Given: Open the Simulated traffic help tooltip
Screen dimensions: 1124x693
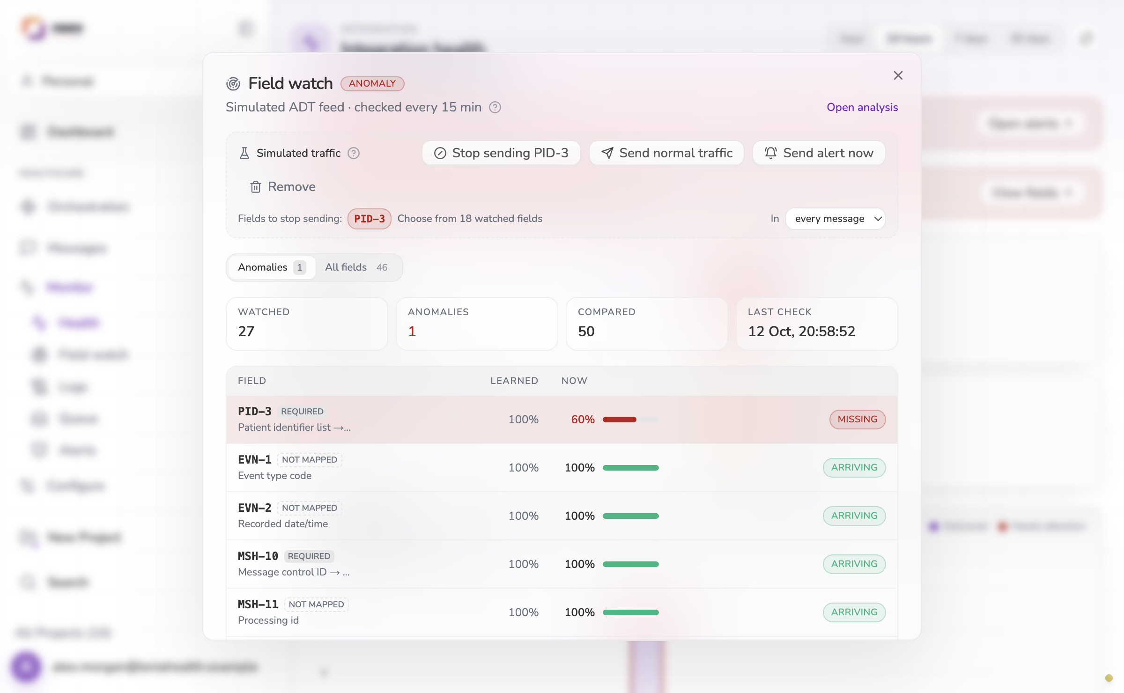Looking at the screenshot, I should pyautogui.click(x=354, y=153).
